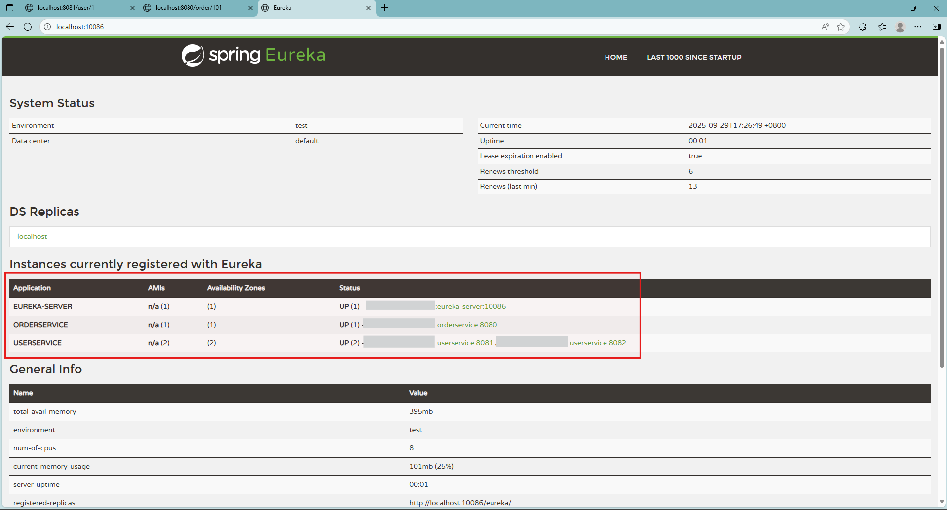The image size is (947, 510).
Task: Click the registered-replicas URL value
Action: pyautogui.click(x=460, y=503)
